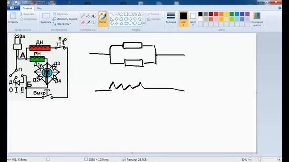The width and height of the screenshot is (289, 162).
Task: Click the Save icon in title bar
Action: click(16, 3)
